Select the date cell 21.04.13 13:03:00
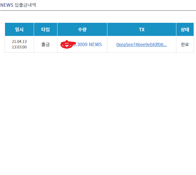196x175 pixels. point(19,44)
